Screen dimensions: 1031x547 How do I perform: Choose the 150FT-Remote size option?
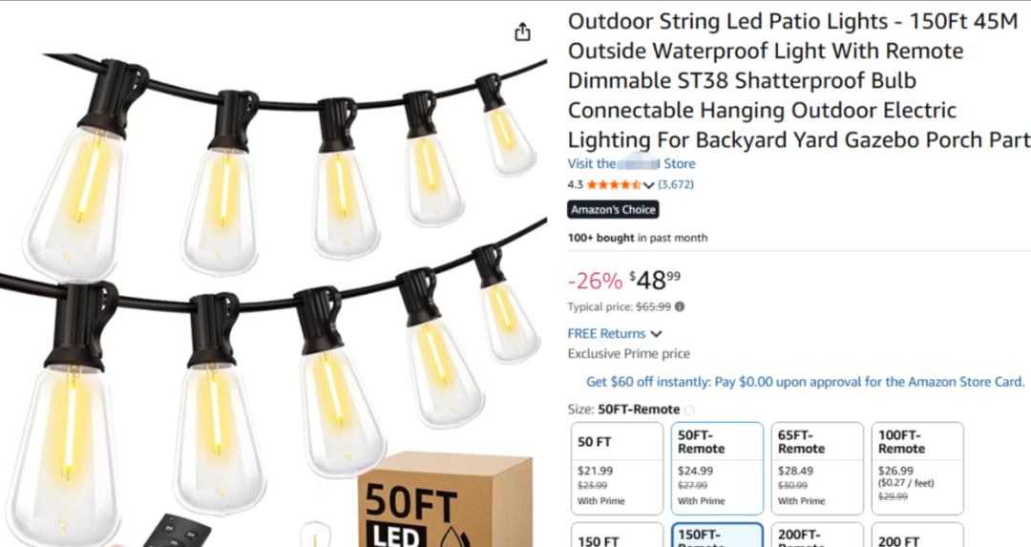click(x=717, y=536)
